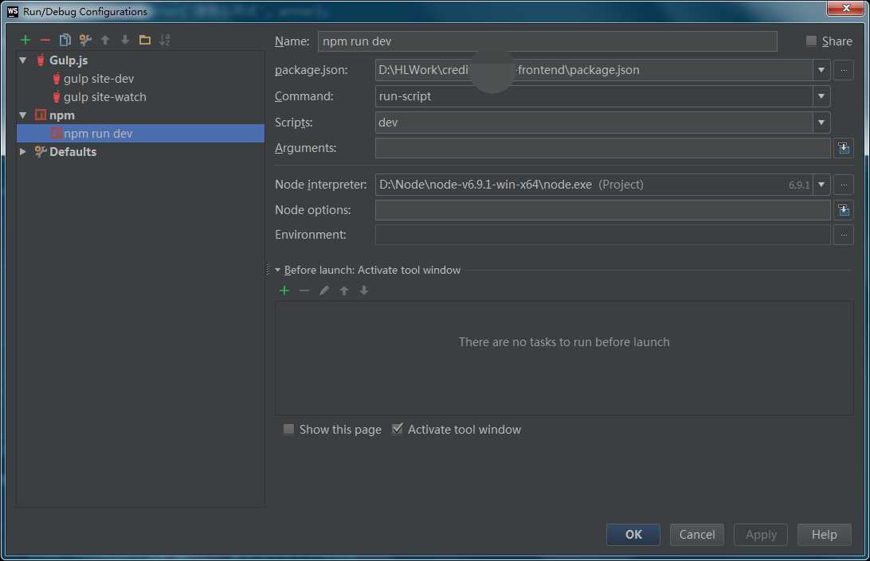Remove the before launch task
This screenshot has width=870, height=561.
[x=304, y=290]
